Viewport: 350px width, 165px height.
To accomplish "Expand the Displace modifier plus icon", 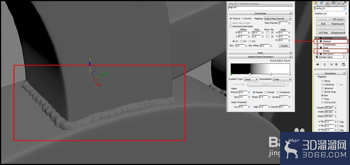I will point(321,42).
